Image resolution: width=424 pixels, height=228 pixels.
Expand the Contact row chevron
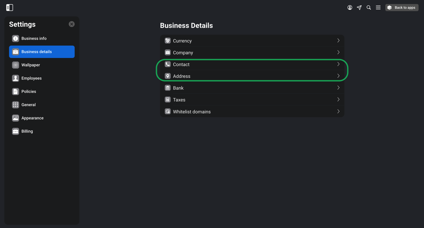pos(338,64)
